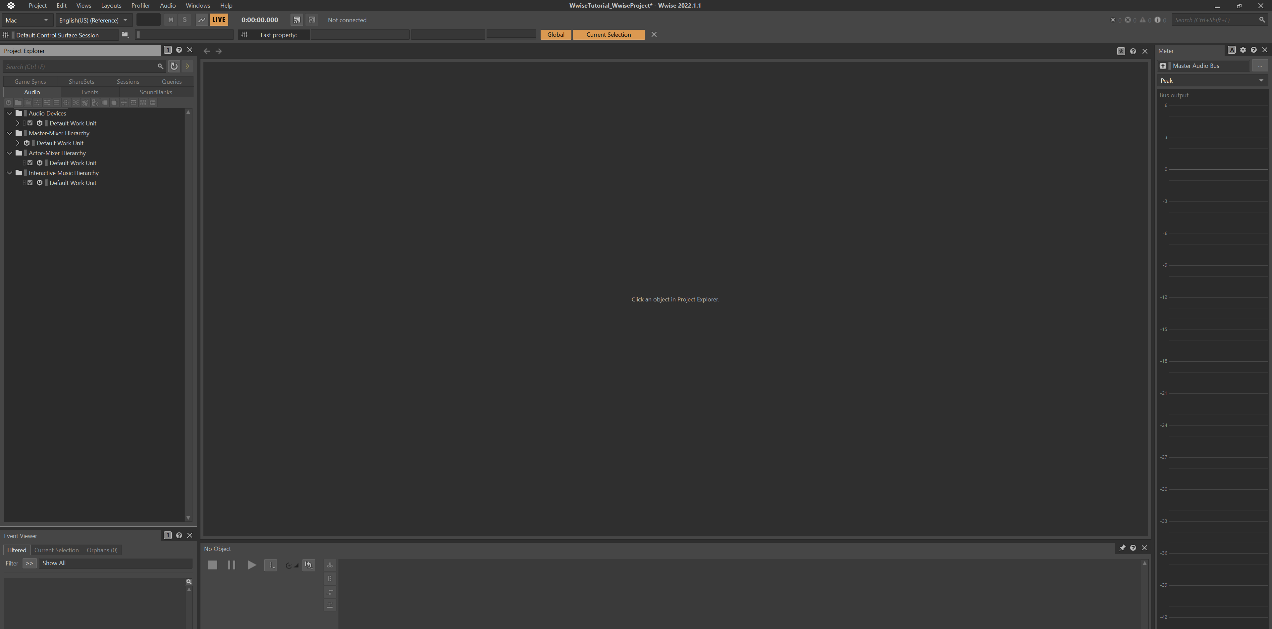Click the Meter panel settings gear

click(1243, 50)
